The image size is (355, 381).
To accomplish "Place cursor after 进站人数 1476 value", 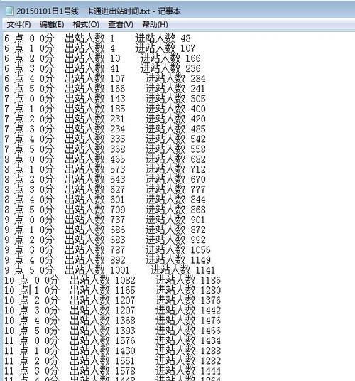I will tap(221, 321).
